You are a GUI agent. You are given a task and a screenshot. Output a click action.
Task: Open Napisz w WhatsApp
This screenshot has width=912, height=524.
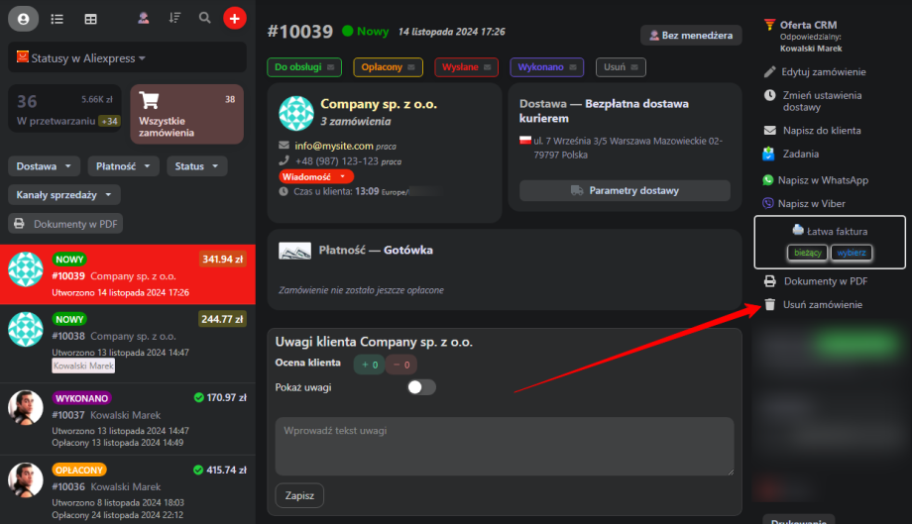pyautogui.click(x=822, y=180)
